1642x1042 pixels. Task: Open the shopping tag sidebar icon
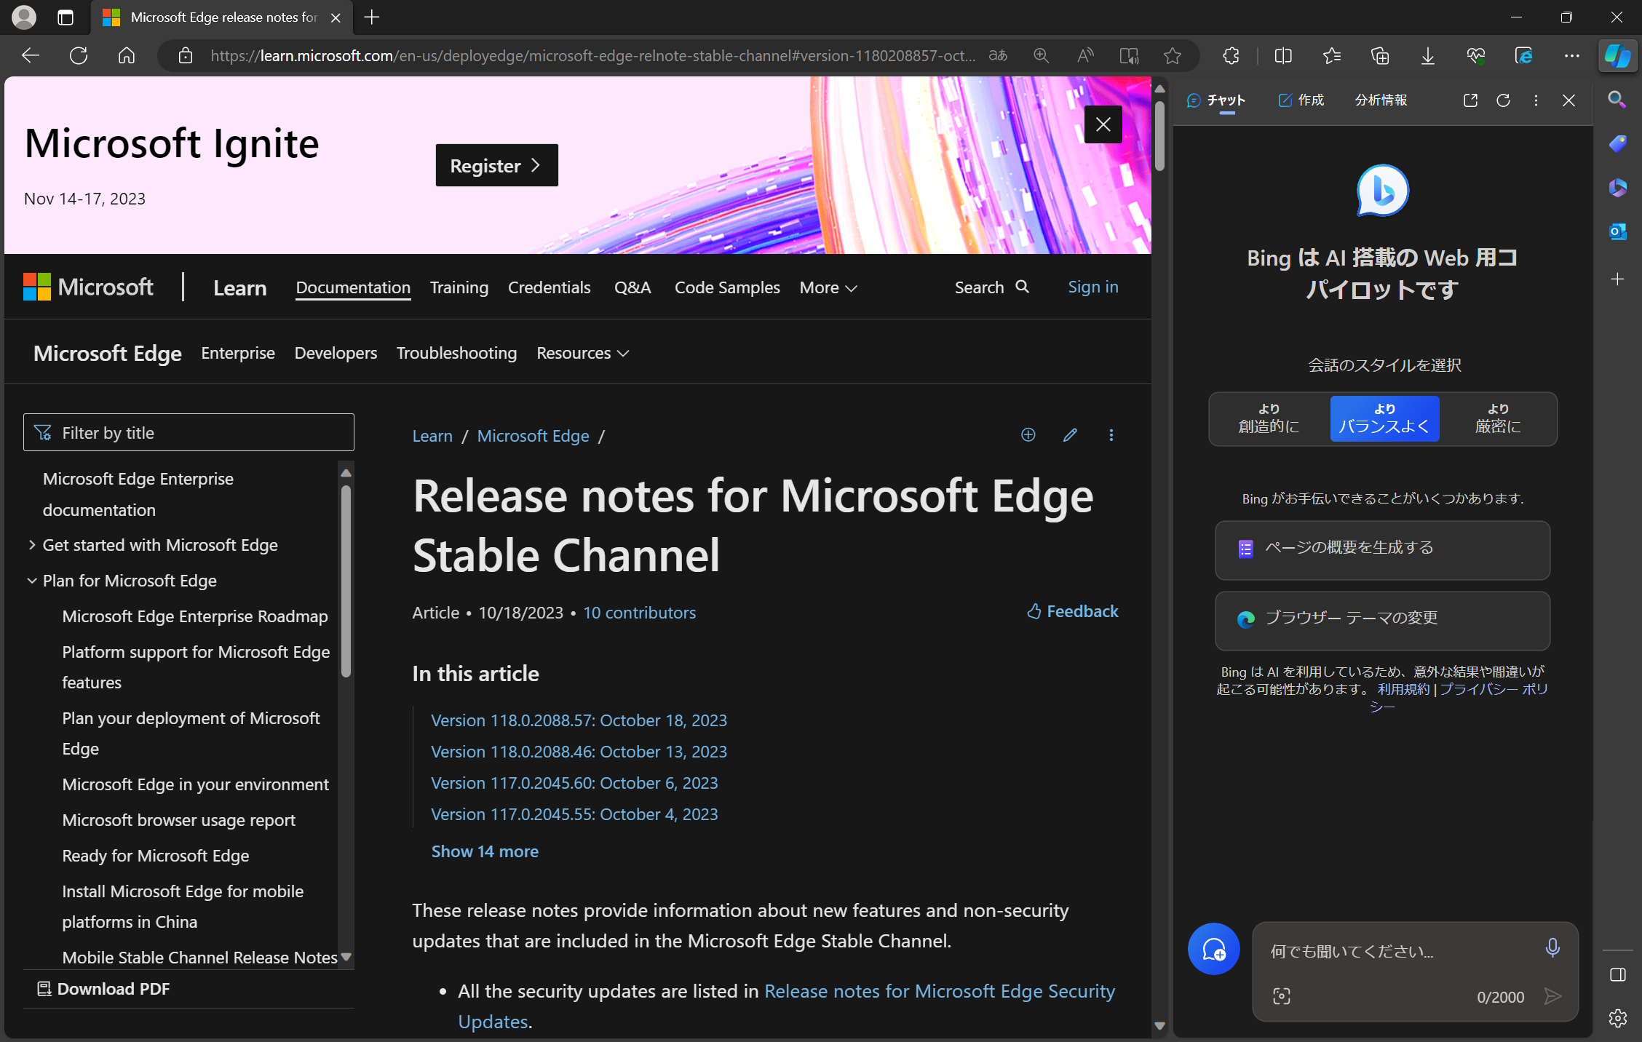1617,144
